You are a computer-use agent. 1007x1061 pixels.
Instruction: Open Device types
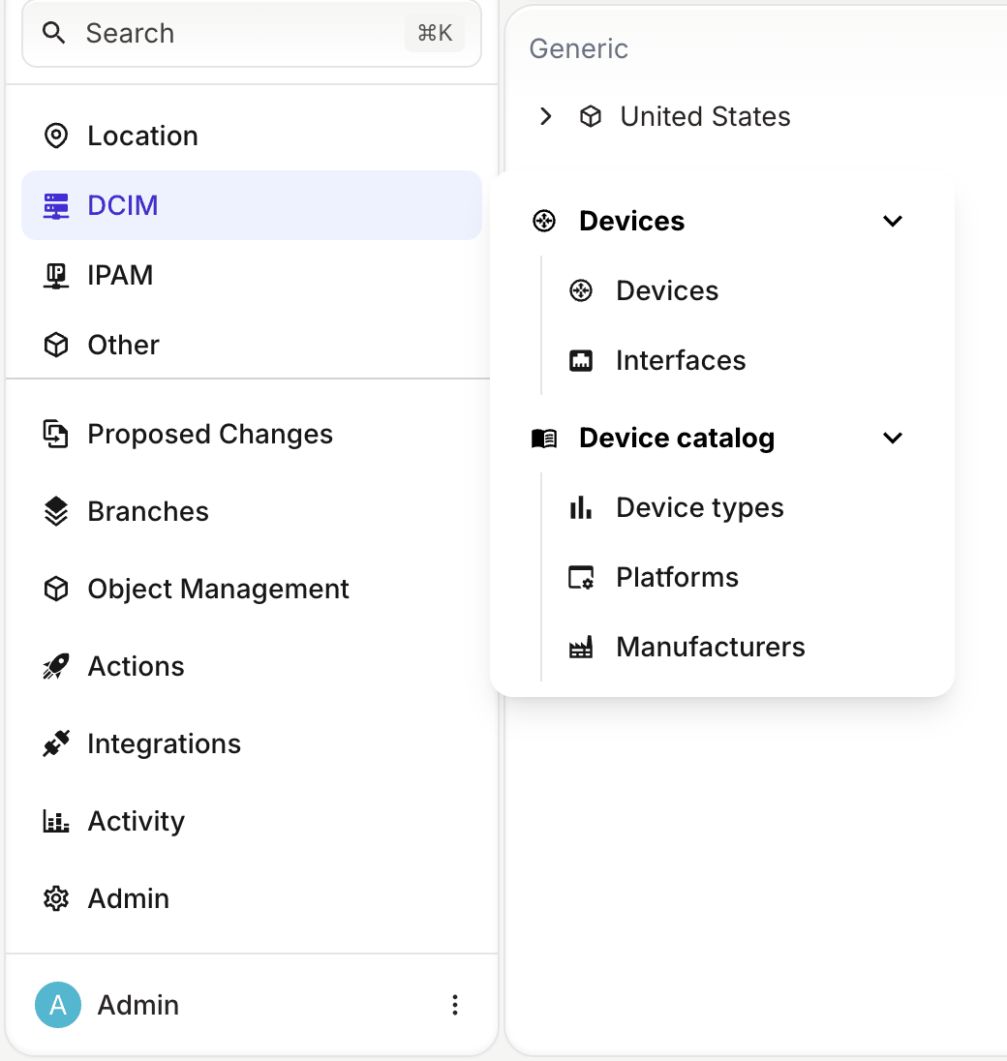[x=700, y=508]
